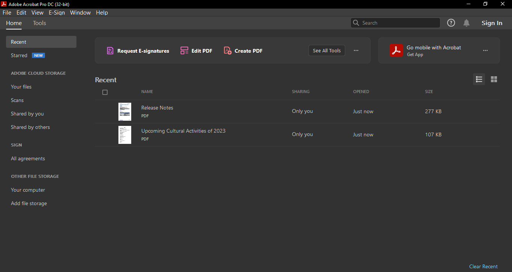Screen dimensions: 512x272
Task: Click the Edit PDF tool icon
Action: coord(184,51)
